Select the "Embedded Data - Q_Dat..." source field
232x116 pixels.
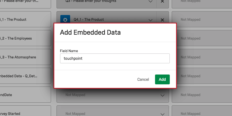click(x=25, y=76)
